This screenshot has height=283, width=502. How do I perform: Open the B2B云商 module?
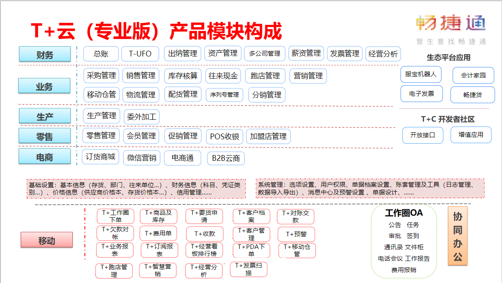pyautogui.click(x=226, y=158)
